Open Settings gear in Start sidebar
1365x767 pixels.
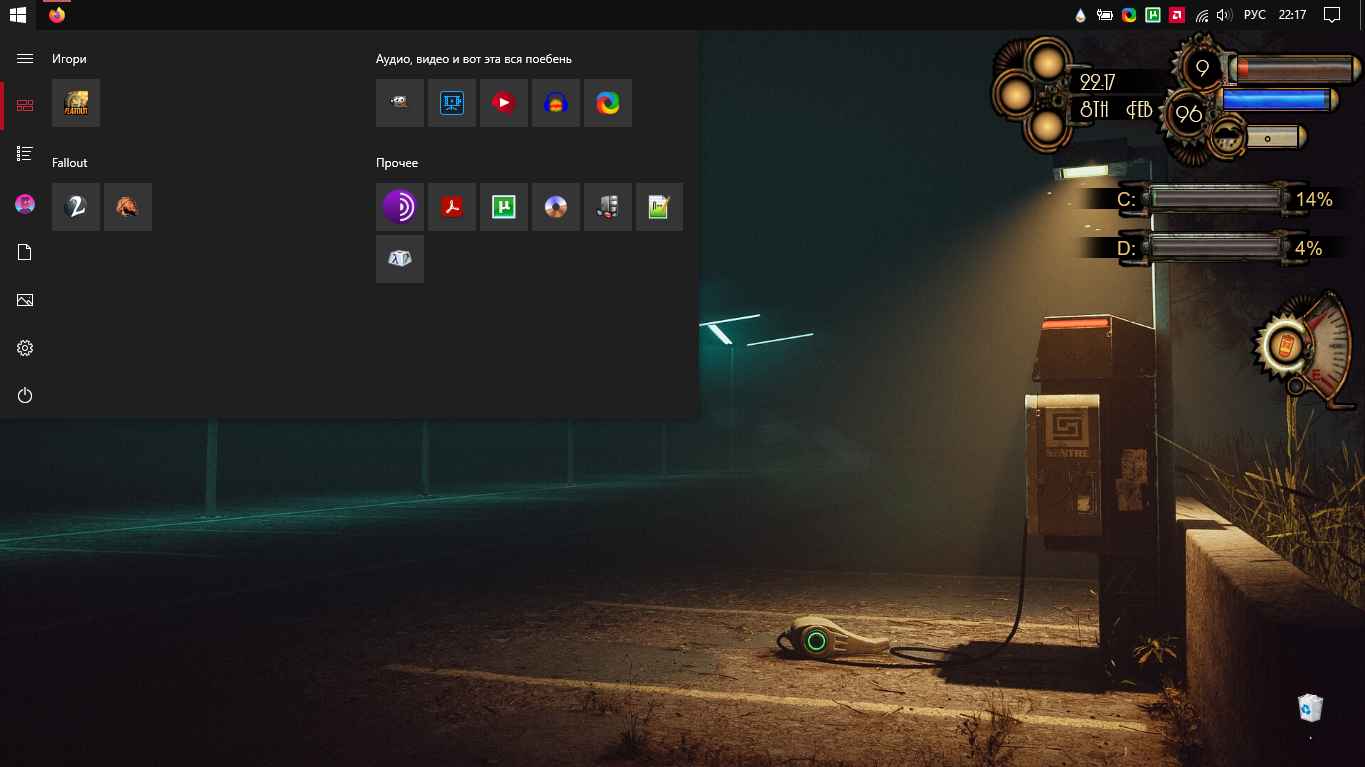[x=25, y=348]
